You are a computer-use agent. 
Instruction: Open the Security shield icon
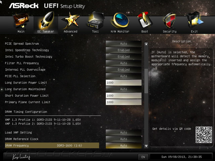click(169, 21)
